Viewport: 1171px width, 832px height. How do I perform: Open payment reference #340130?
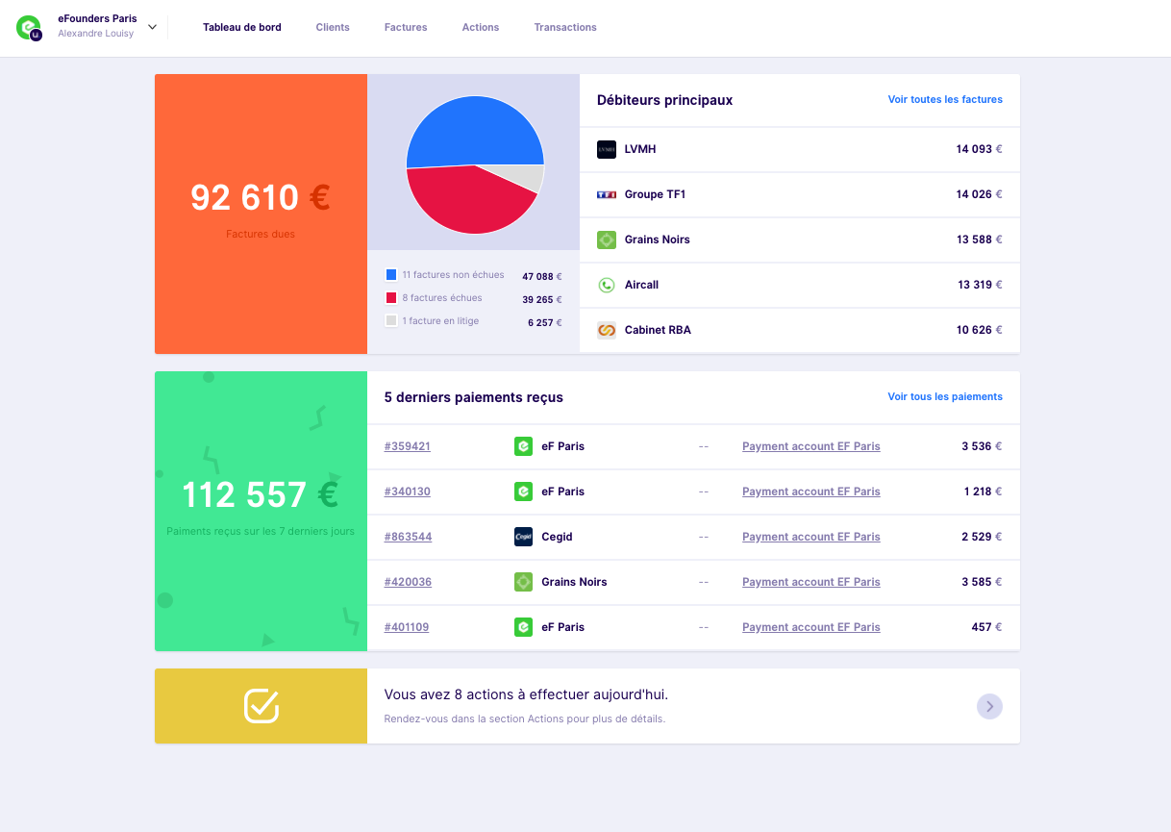(408, 492)
